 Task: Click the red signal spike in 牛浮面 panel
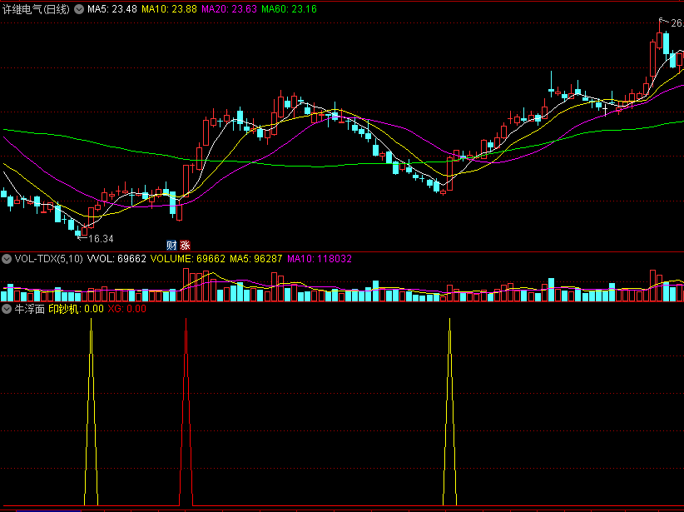[x=186, y=412]
